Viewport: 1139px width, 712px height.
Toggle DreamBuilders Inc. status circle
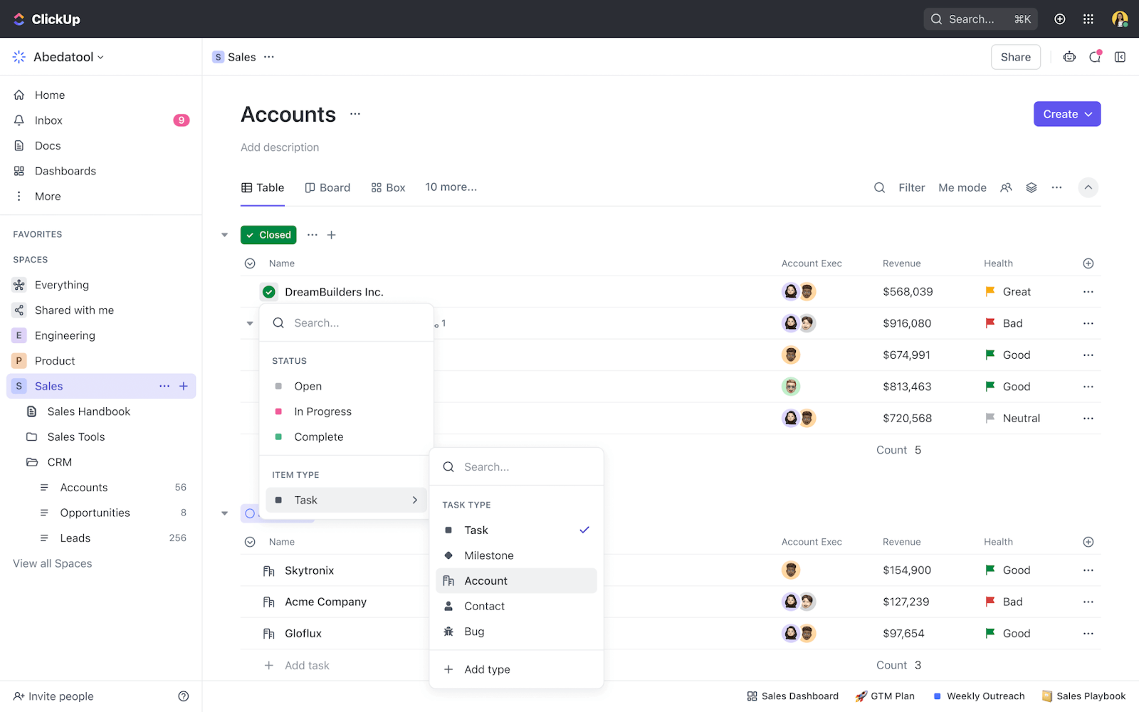click(x=268, y=291)
